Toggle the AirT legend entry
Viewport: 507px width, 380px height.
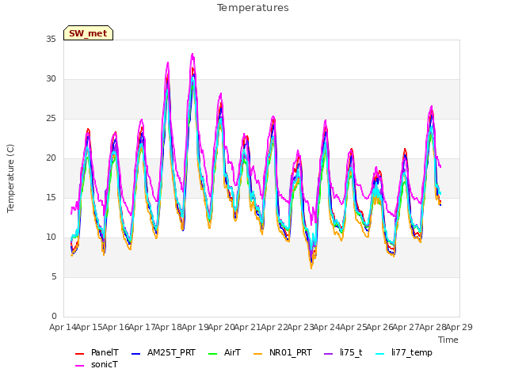[x=224, y=352]
